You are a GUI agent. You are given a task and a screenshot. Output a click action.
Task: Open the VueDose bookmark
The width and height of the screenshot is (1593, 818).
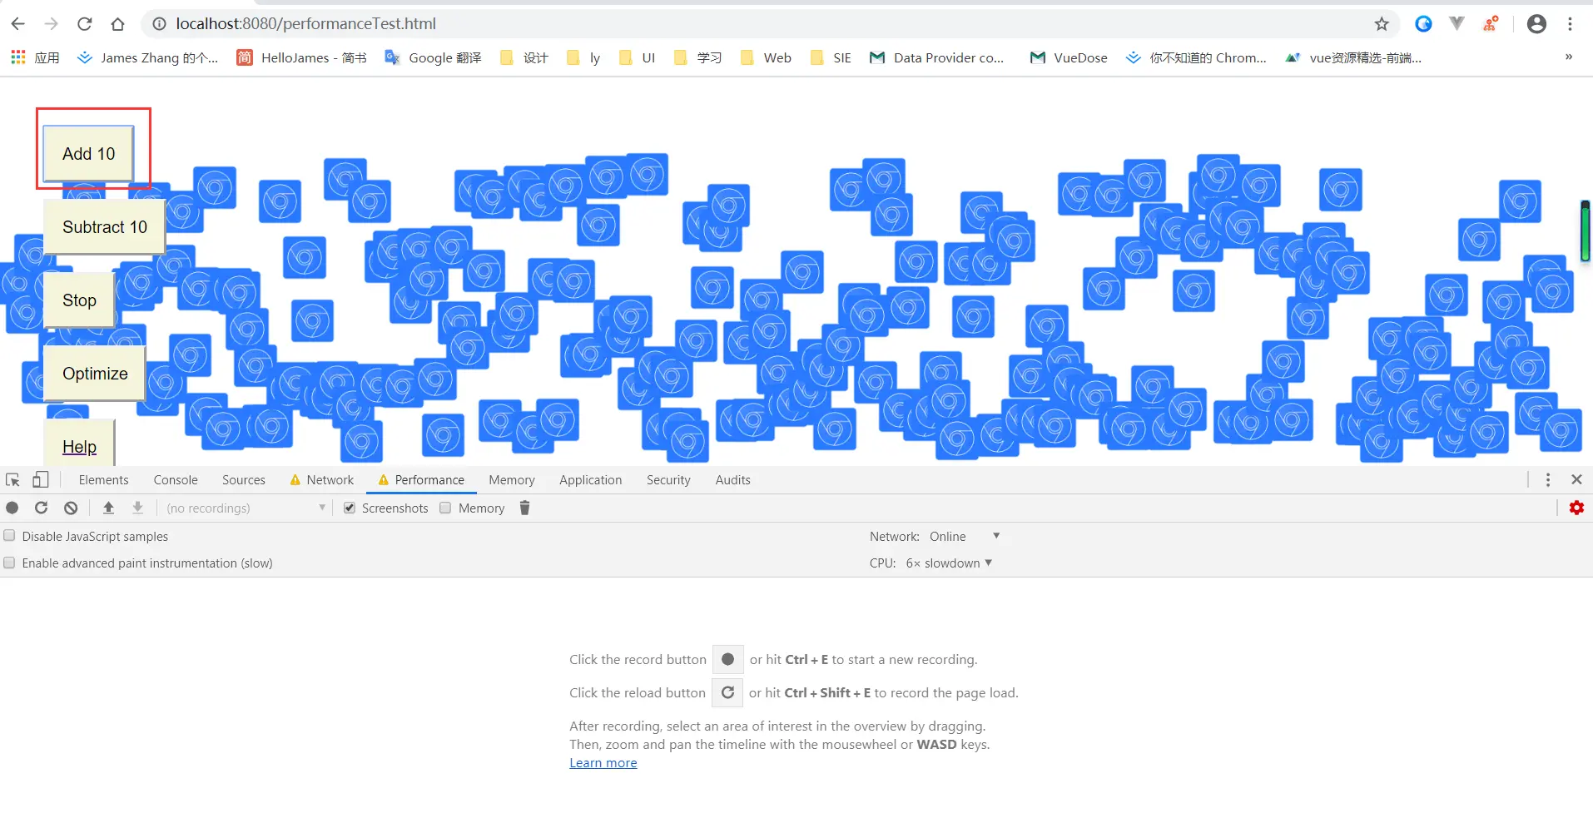click(x=1069, y=57)
